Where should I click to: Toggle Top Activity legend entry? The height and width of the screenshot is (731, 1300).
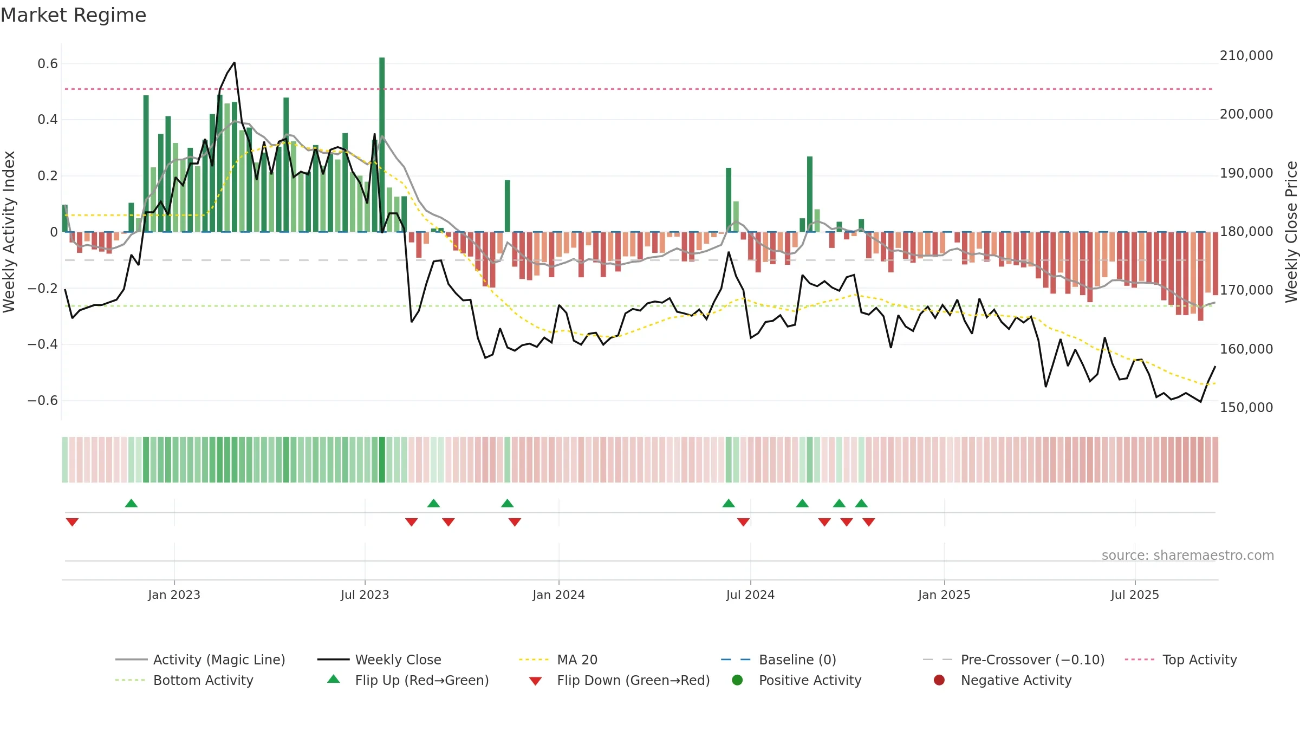pyautogui.click(x=1181, y=660)
